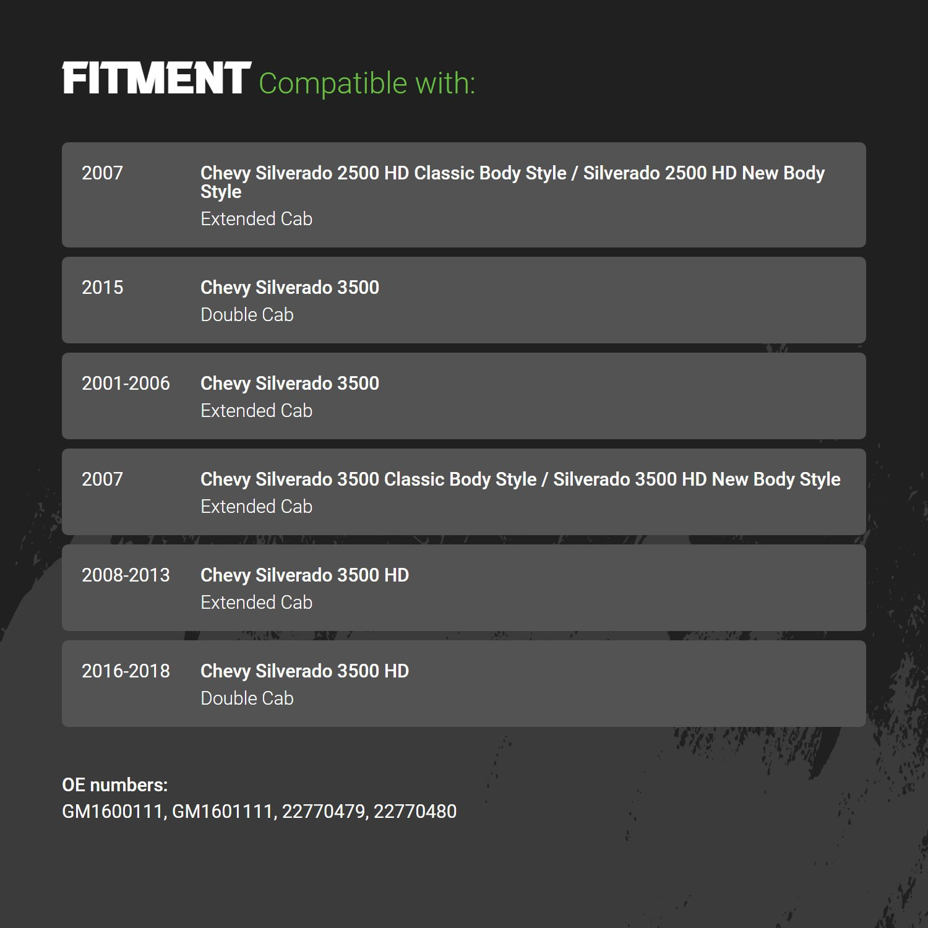Click the FITMENT heading
The width and height of the screenshot is (928, 928).
point(157,79)
